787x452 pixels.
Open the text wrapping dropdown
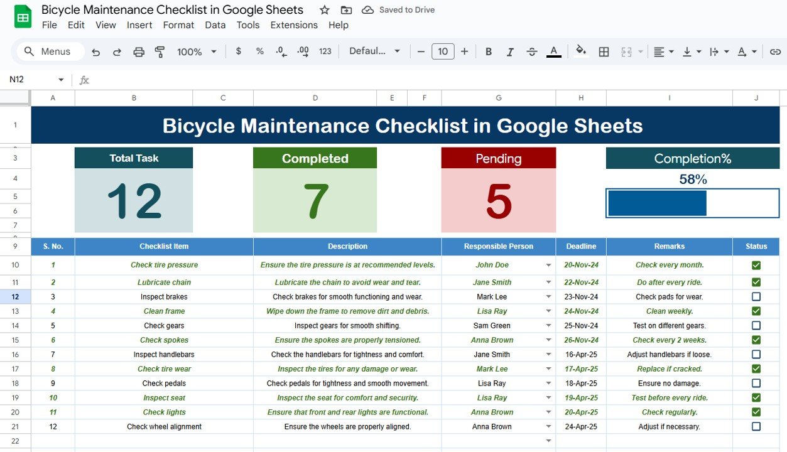tap(719, 51)
